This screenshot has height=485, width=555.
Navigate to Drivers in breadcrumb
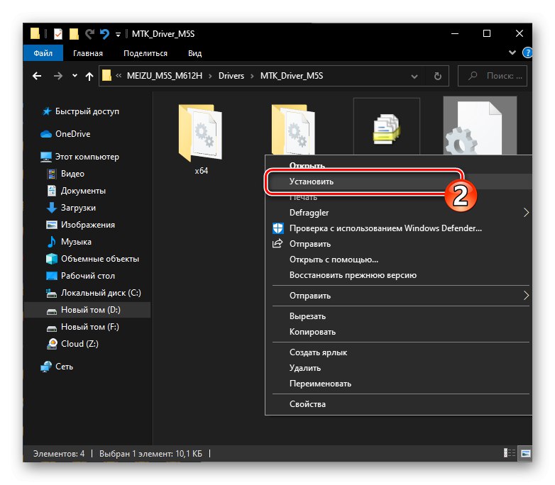(x=231, y=76)
